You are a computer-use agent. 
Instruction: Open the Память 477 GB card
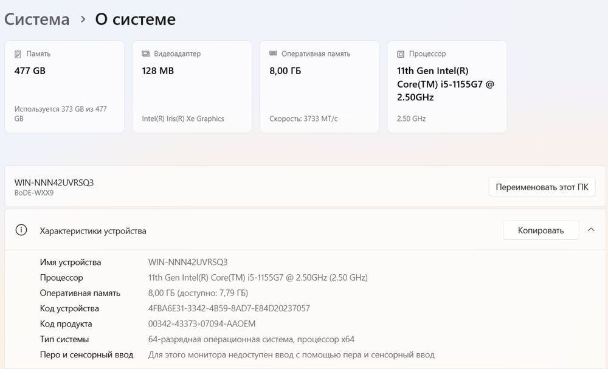click(64, 87)
